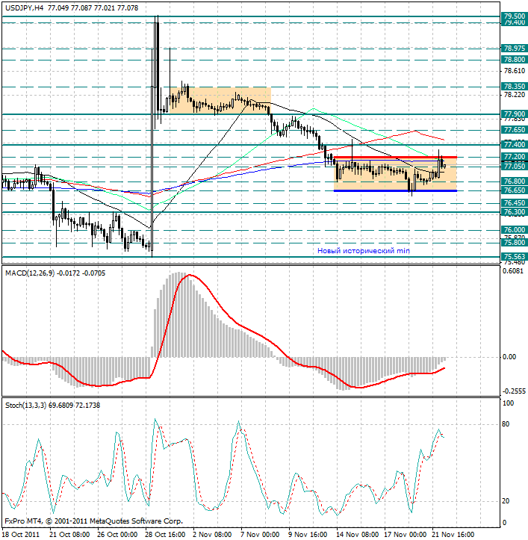Click the 17 Nov 00:00 time label

[x=405, y=535]
